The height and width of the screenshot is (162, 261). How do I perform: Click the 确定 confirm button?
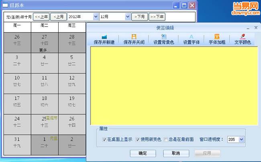[x=143, y=153]
